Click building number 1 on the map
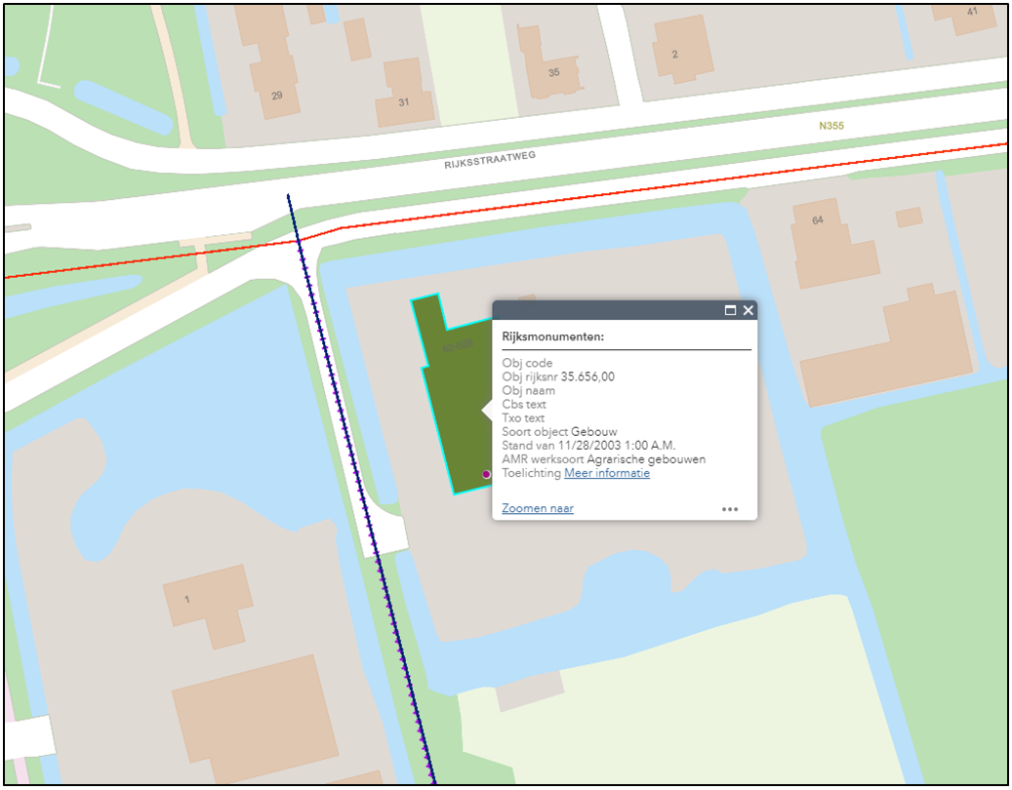1012x790 pixels. (187, 599)
